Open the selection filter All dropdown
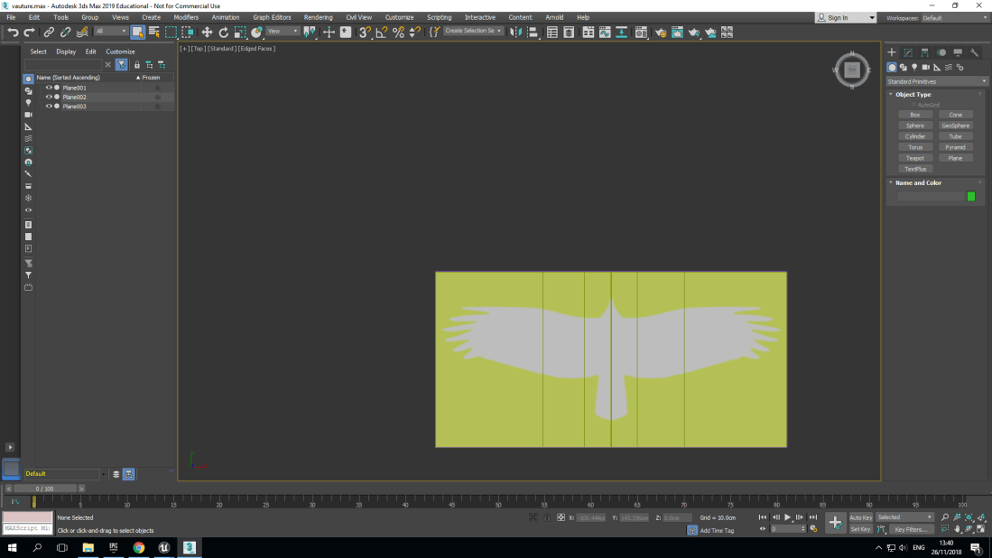Viewport: 992px width, 558px height. coord(110,32)
